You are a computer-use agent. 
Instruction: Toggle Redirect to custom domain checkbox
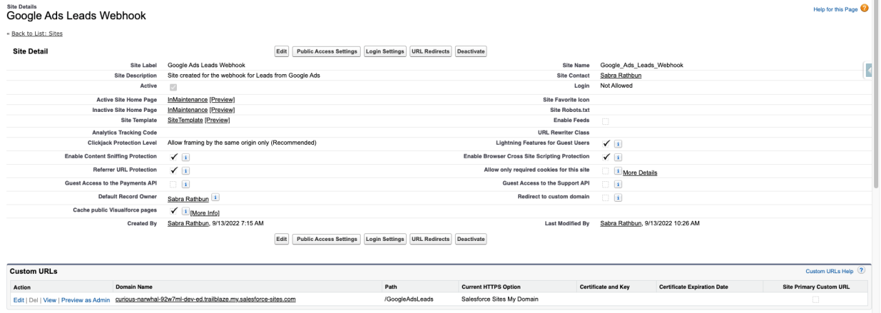click(606, 198)
